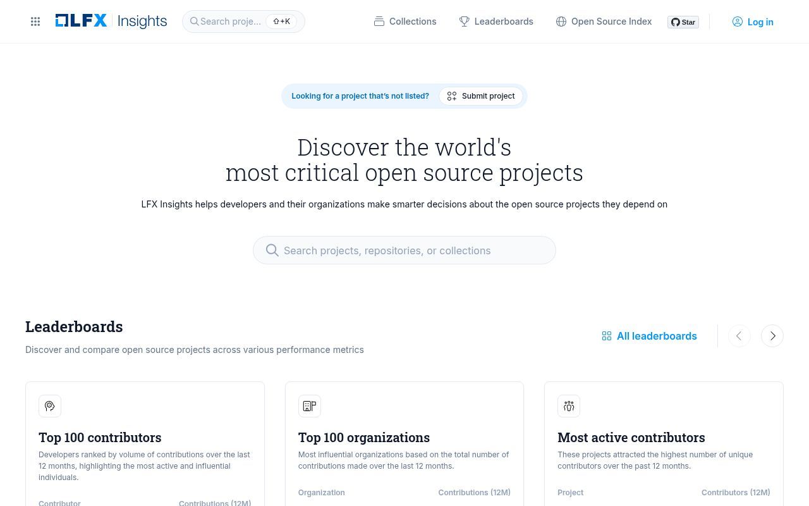Click the shift+K shortcut badge
The height and width of the screenshot is (506, 809).
point(281,22)
